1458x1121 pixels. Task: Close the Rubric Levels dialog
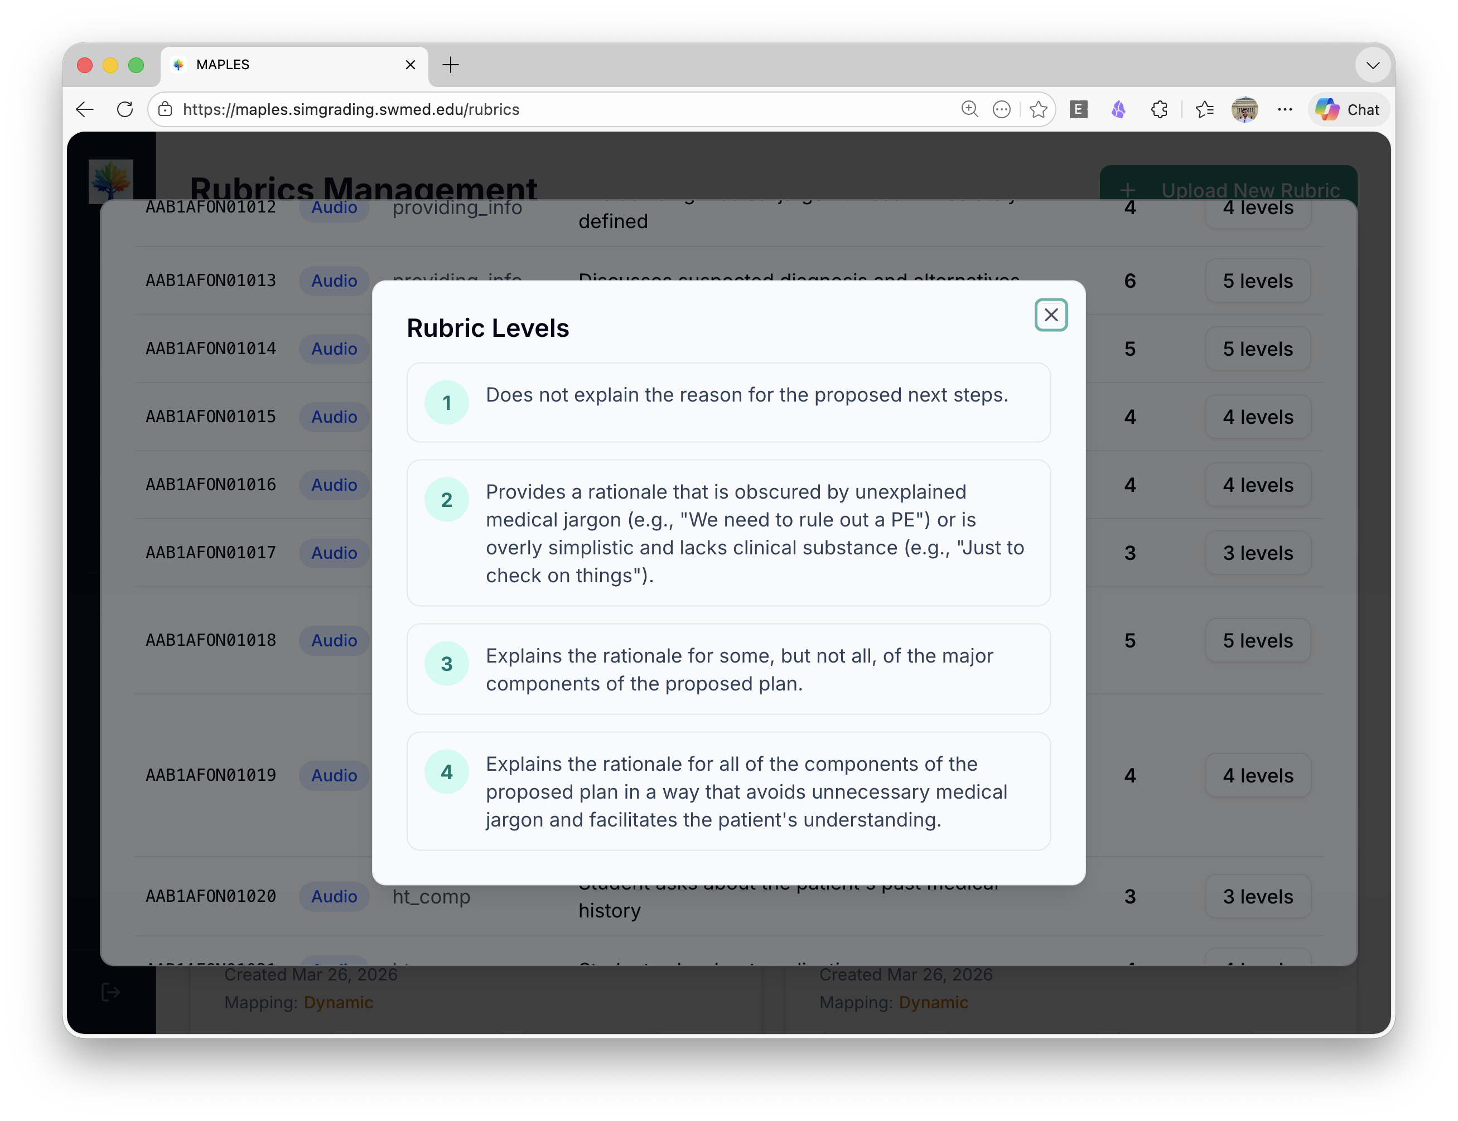click(1050, 315)
